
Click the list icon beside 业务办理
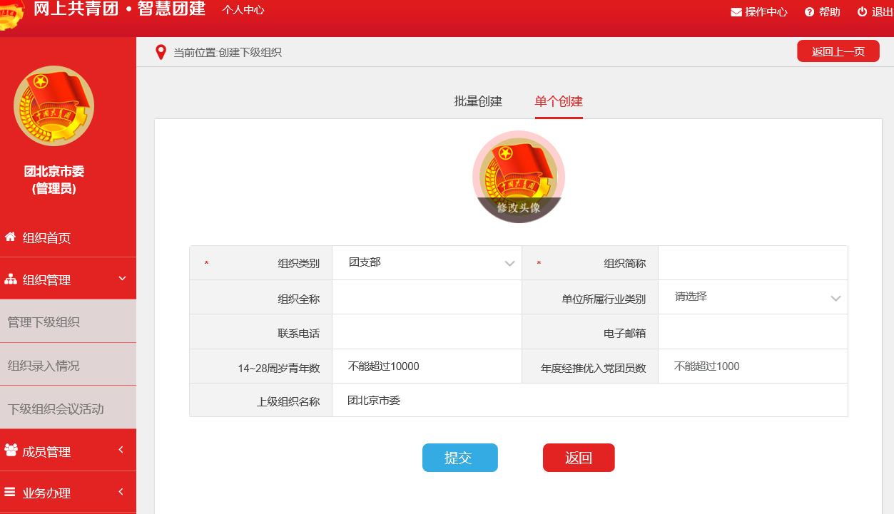pos(11,492)
